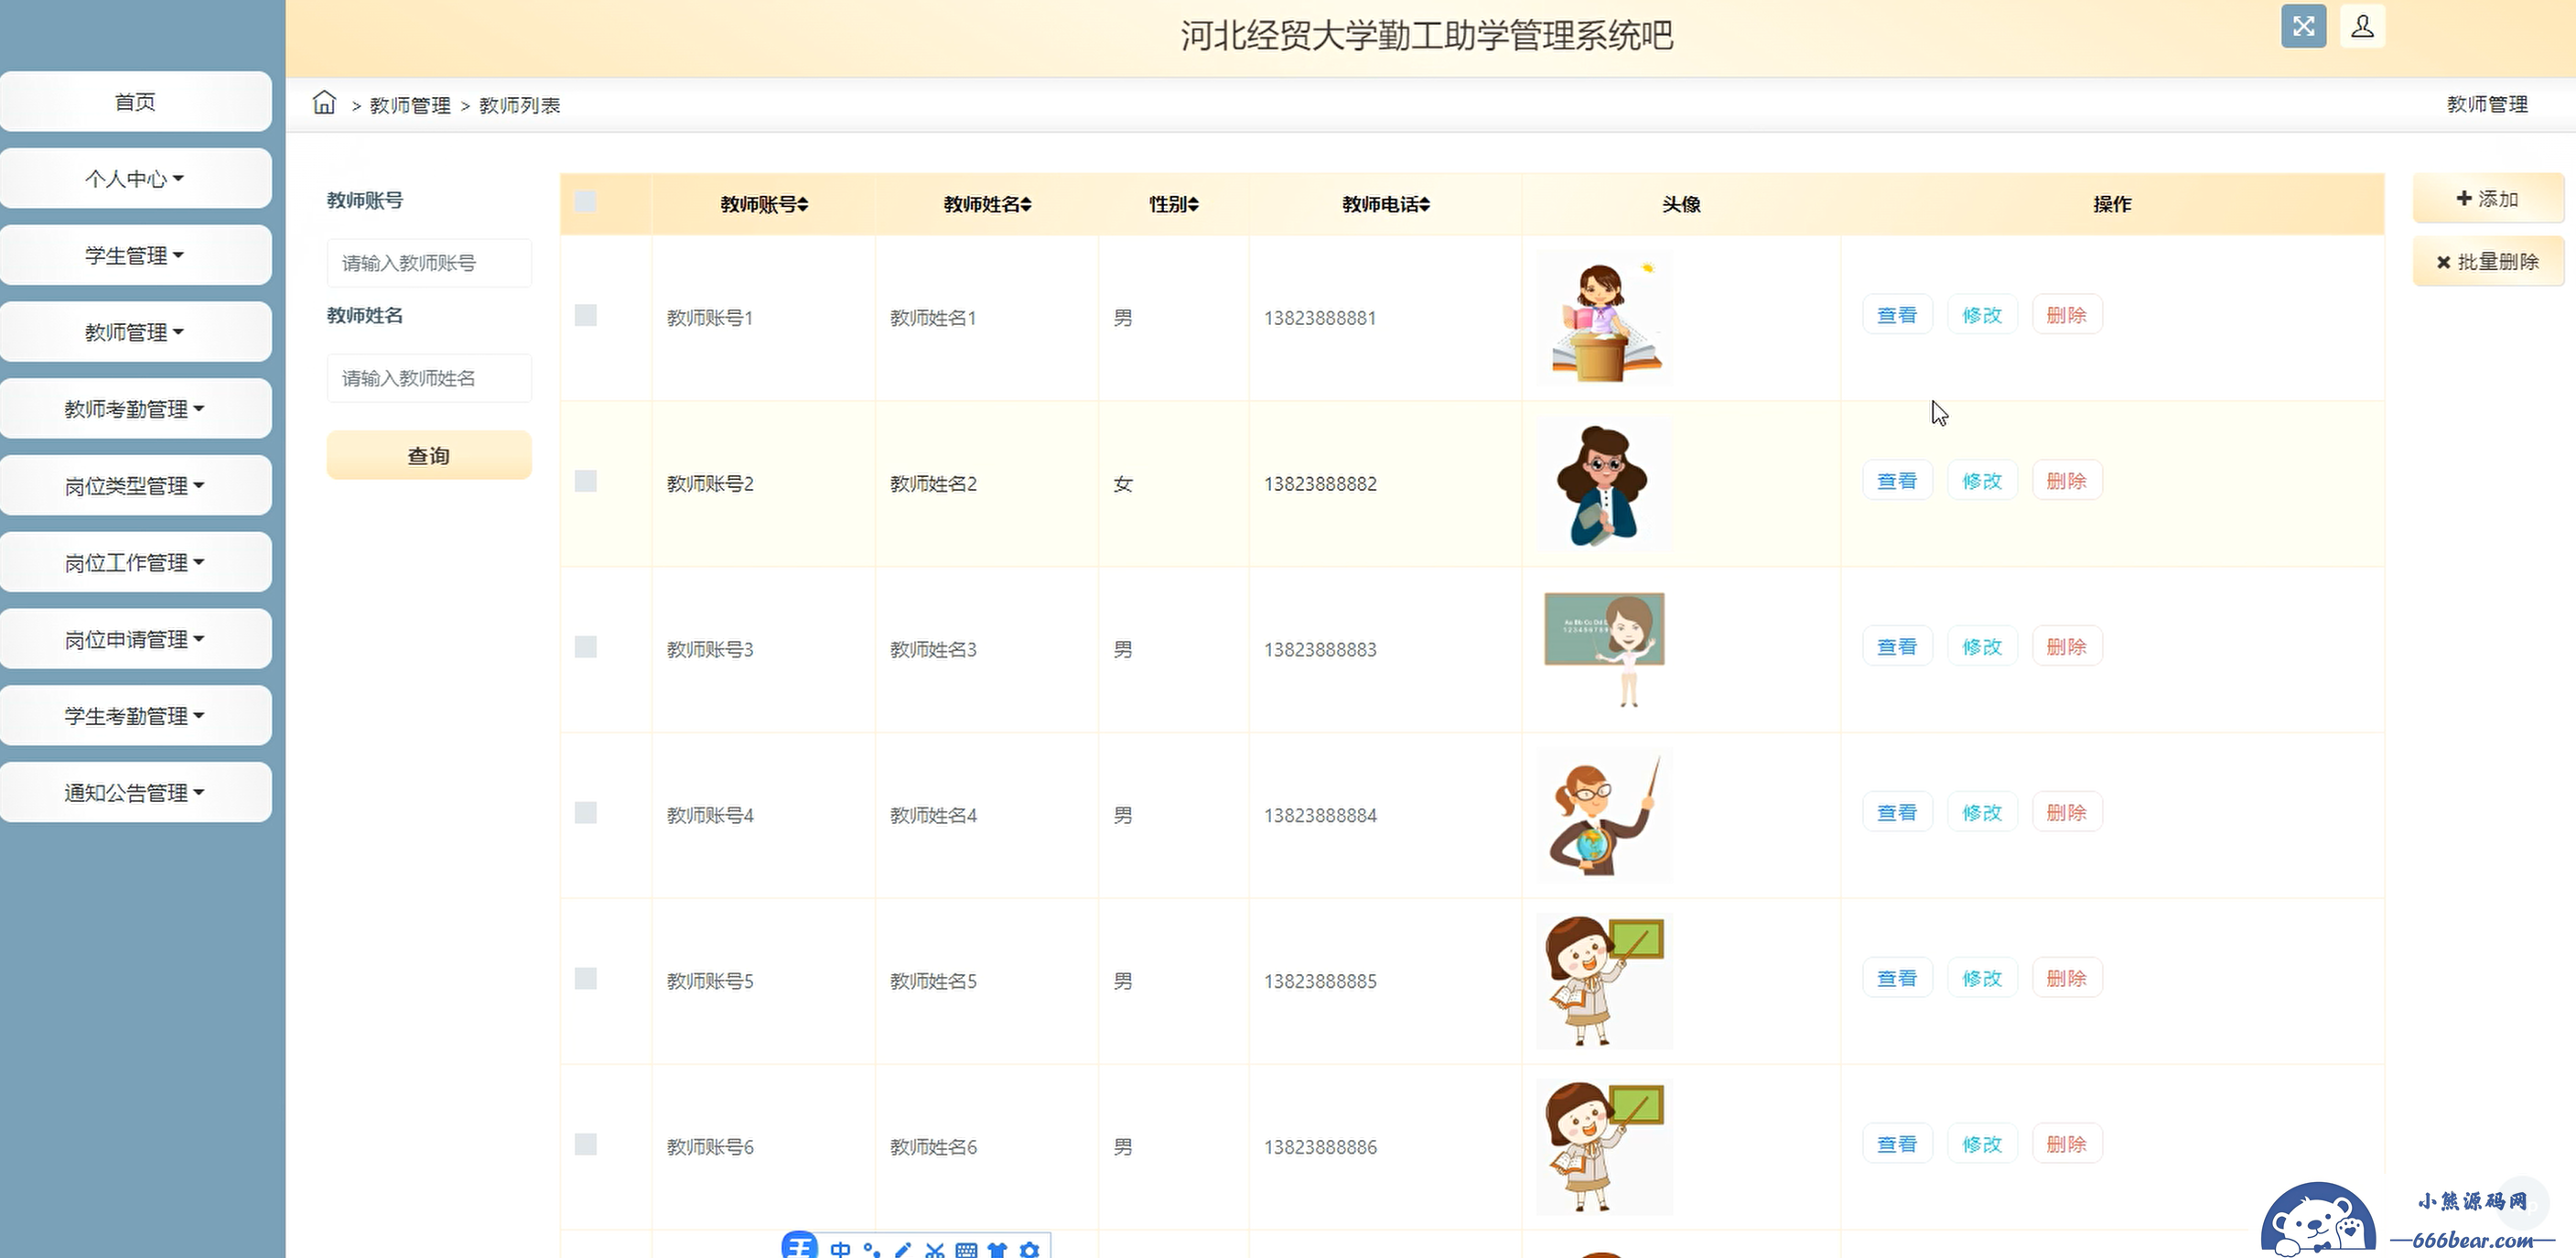
Task: Click the IME logo icon
Action: pos(800,1245)
